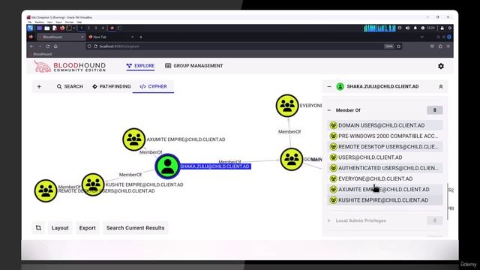Click the clock in the Kali panel
Viewport: 480px width, 270px height.
coord(430,28)
